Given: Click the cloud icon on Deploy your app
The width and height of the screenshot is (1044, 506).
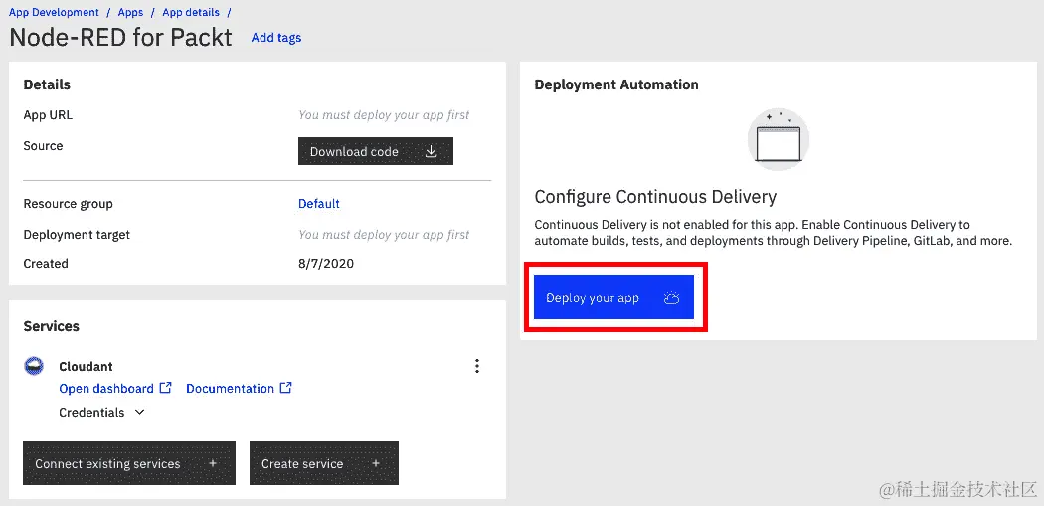Looking at the screenshot, I should [x=672, y=298].
